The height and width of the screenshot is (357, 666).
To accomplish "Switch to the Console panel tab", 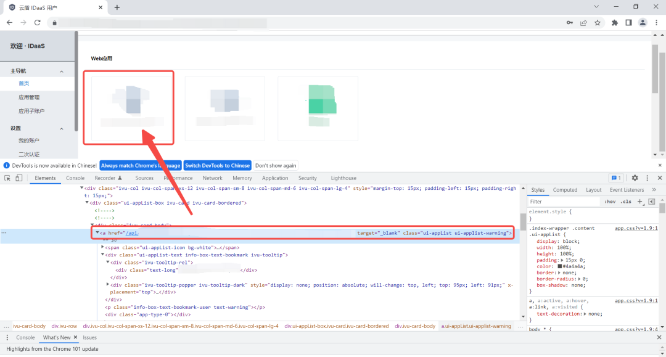I will point(75,178).
